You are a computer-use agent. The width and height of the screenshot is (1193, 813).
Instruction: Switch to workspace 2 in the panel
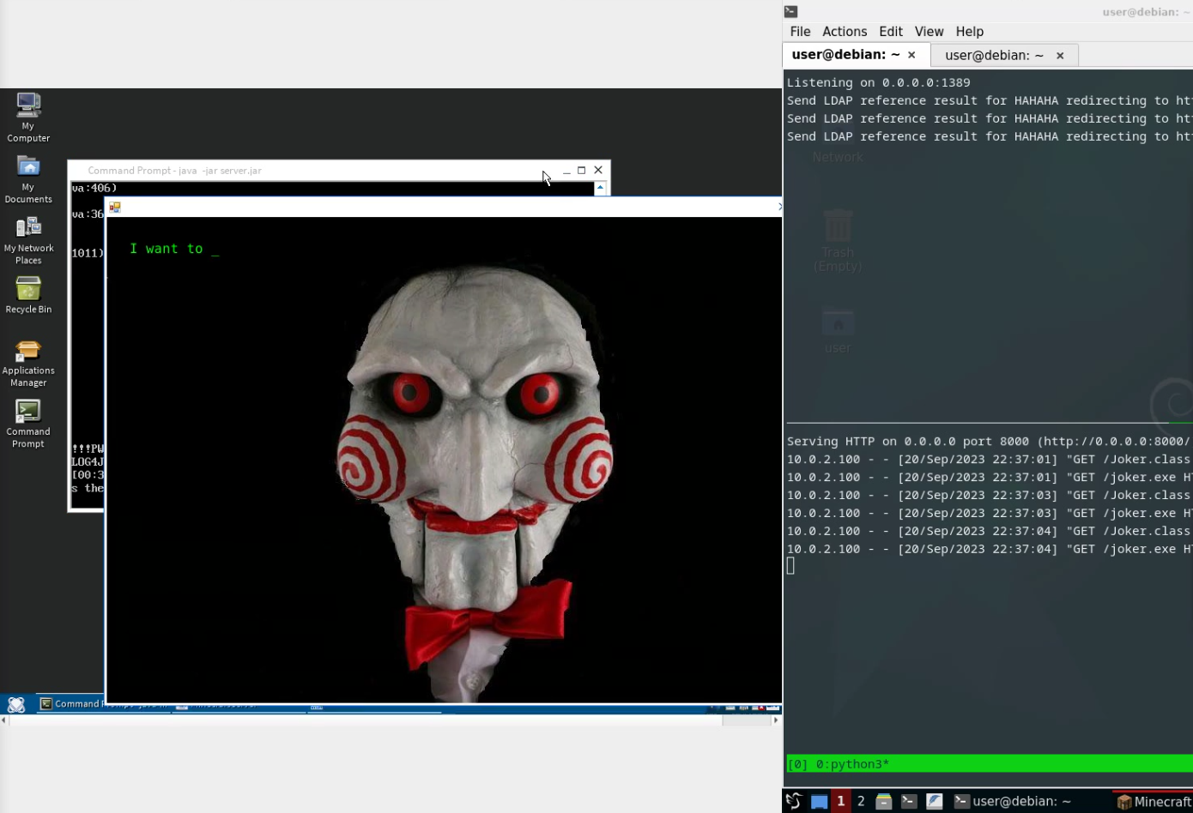click(860, 801)
